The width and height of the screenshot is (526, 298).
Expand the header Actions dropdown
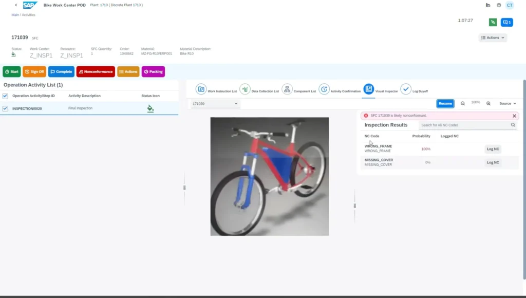tap(493, 38)
